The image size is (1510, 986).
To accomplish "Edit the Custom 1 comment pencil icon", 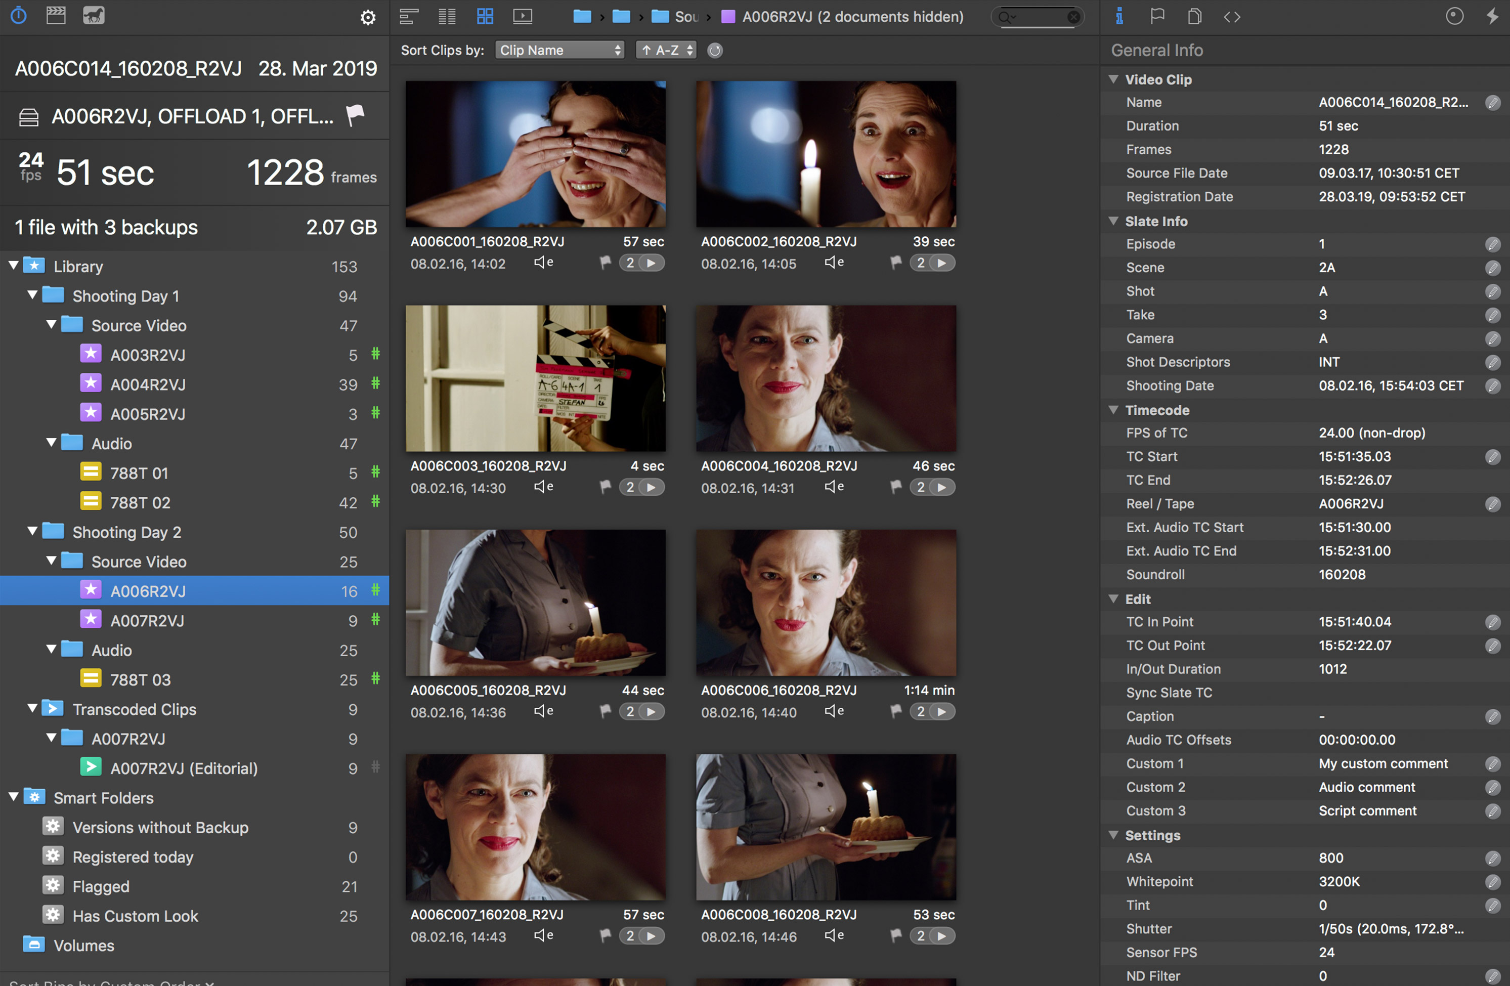I will click(1493, 764).
